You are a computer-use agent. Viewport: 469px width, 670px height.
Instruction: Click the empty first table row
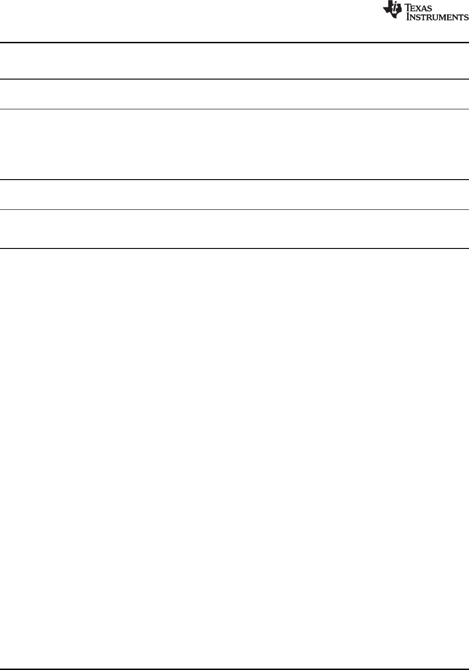click(234, 61)
